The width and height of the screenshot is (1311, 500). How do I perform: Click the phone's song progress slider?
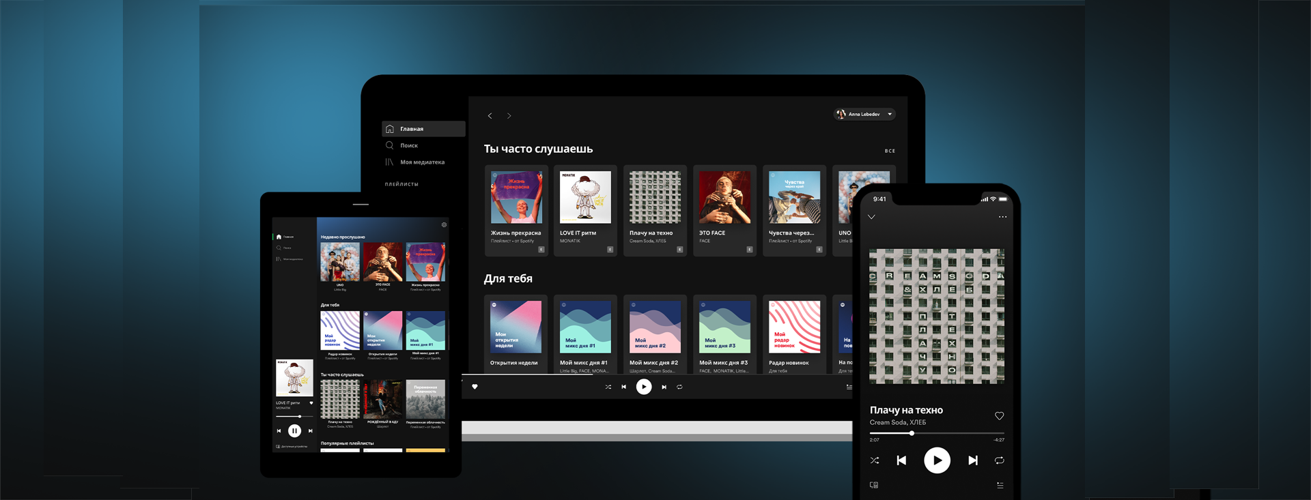(936, 433)
